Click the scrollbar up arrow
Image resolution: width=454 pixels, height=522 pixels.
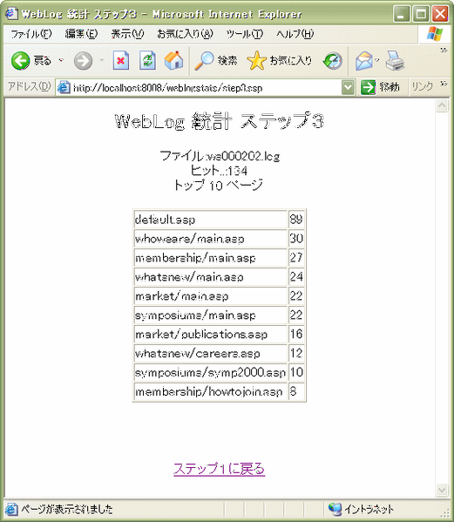point(442,105)
